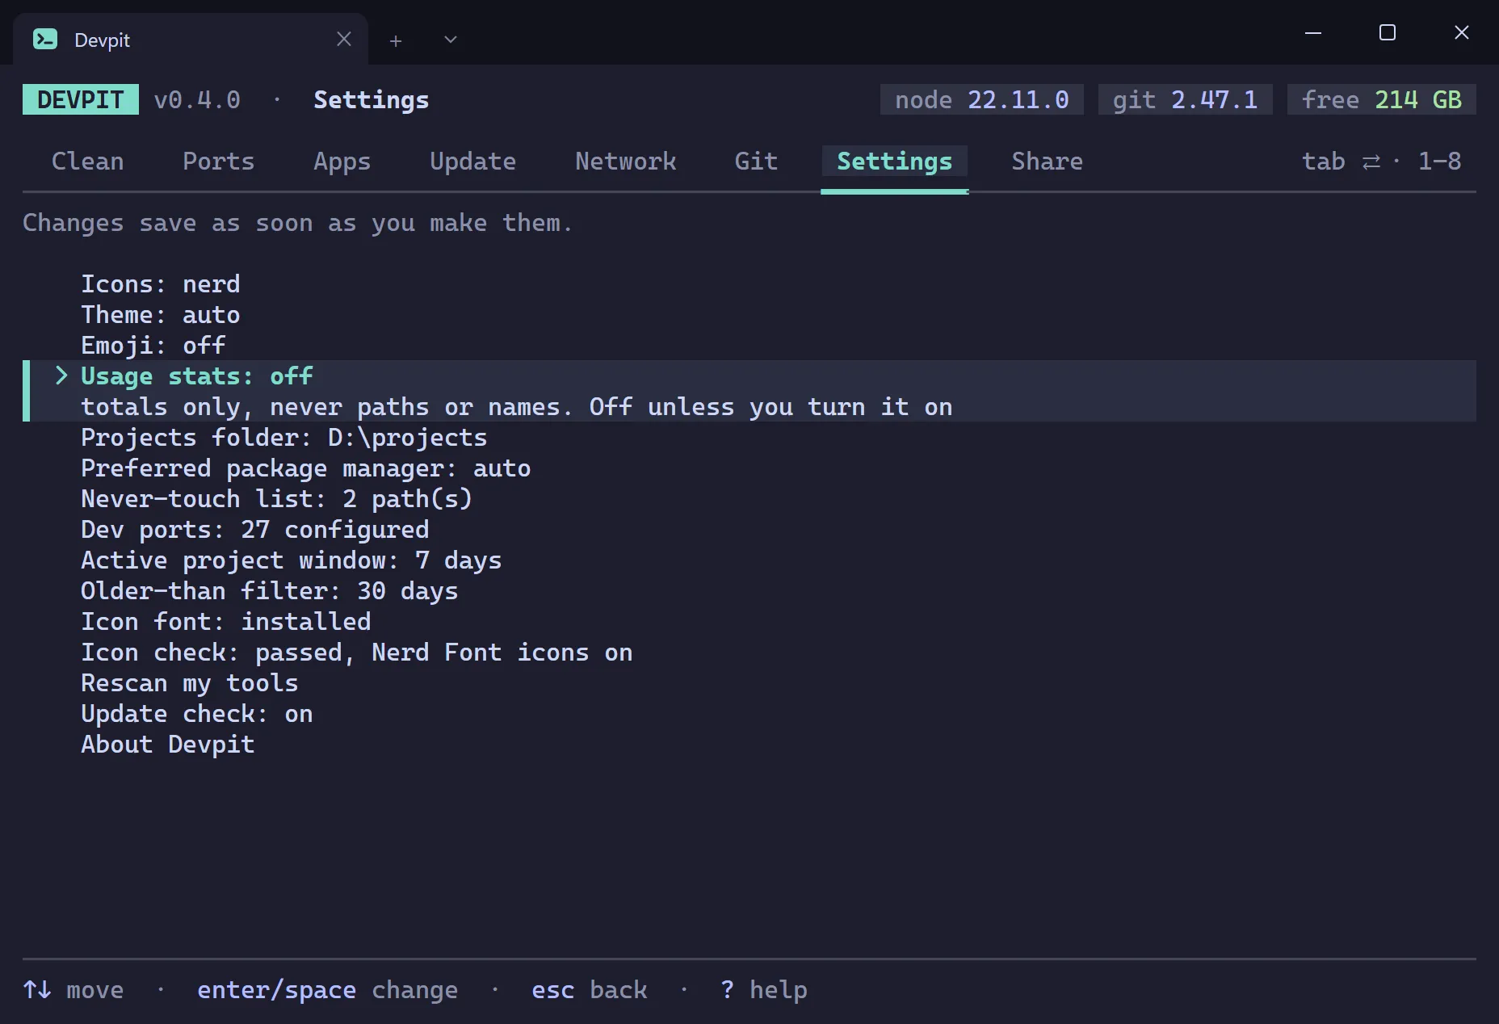Click the ? help hint

tap(764, 990)
